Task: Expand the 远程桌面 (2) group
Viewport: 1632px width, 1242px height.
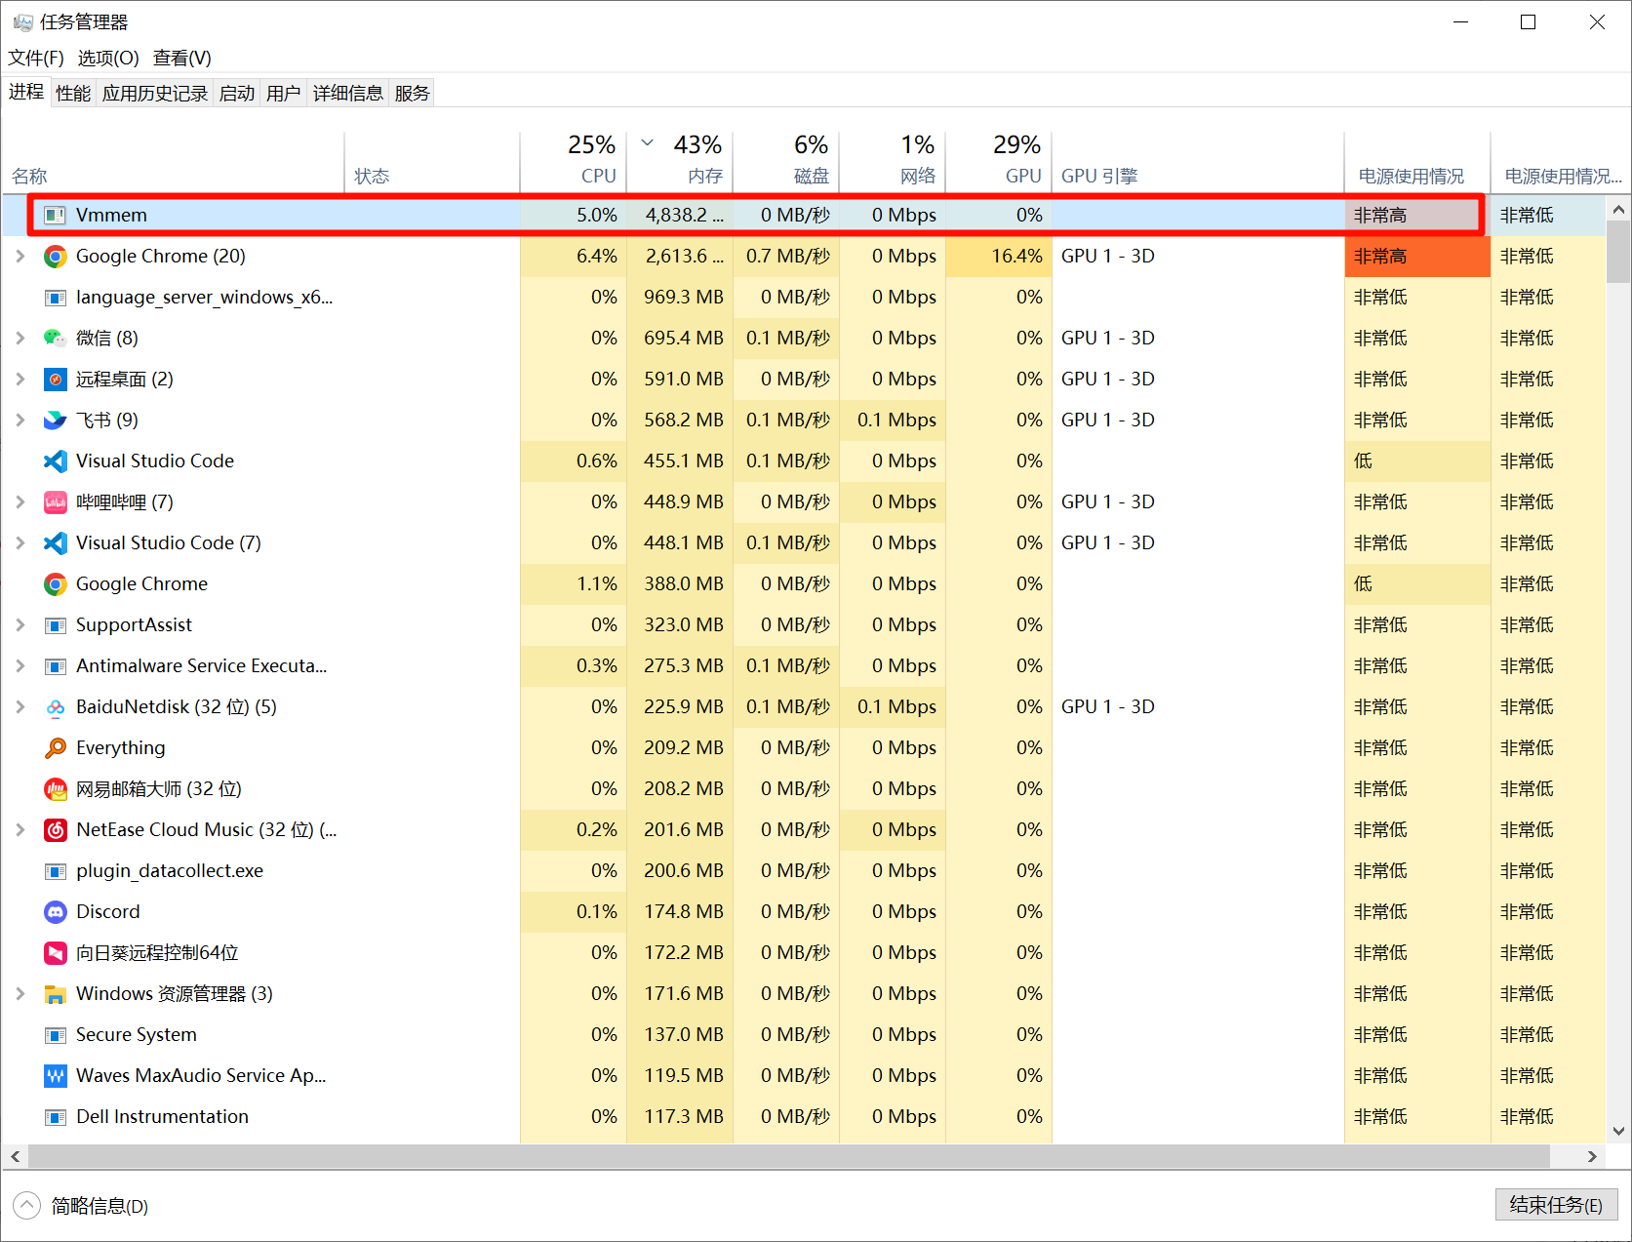Action: point(20,380)
